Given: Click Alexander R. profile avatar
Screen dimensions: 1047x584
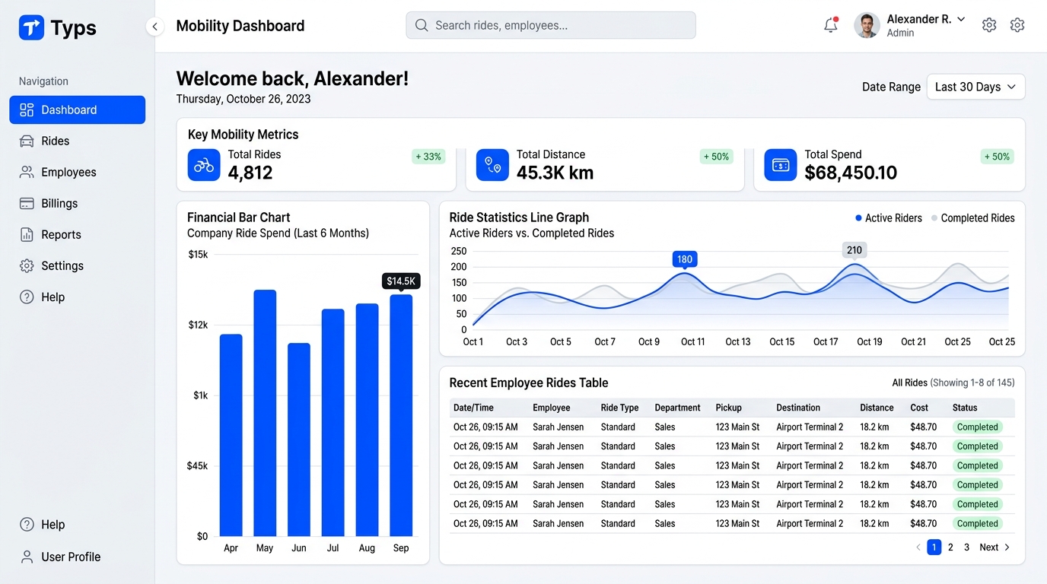Looking at the screenshot, I should tap(867, 25).
